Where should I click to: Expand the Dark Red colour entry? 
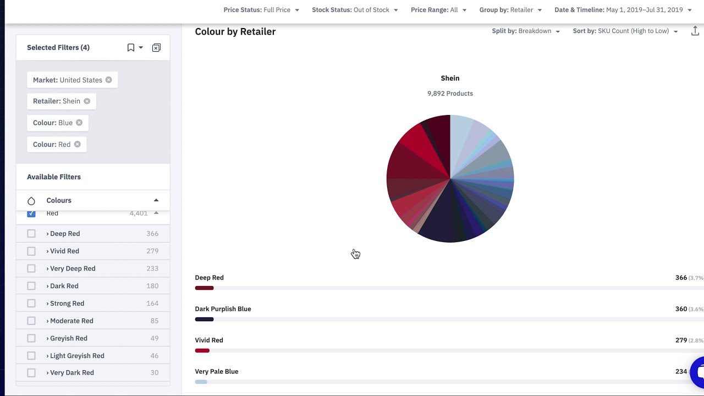(62, 286)
